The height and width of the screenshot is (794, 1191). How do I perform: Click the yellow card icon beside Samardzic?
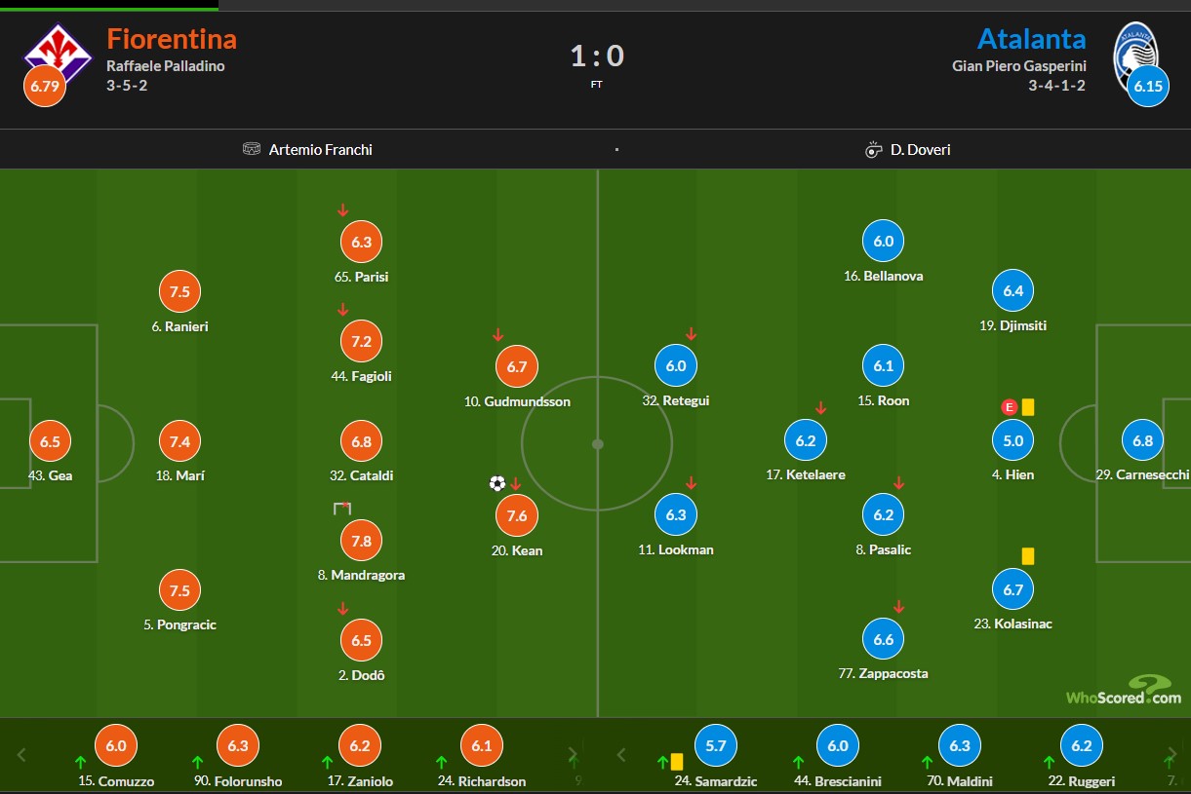pyautogui.click(x=677, y=762)
